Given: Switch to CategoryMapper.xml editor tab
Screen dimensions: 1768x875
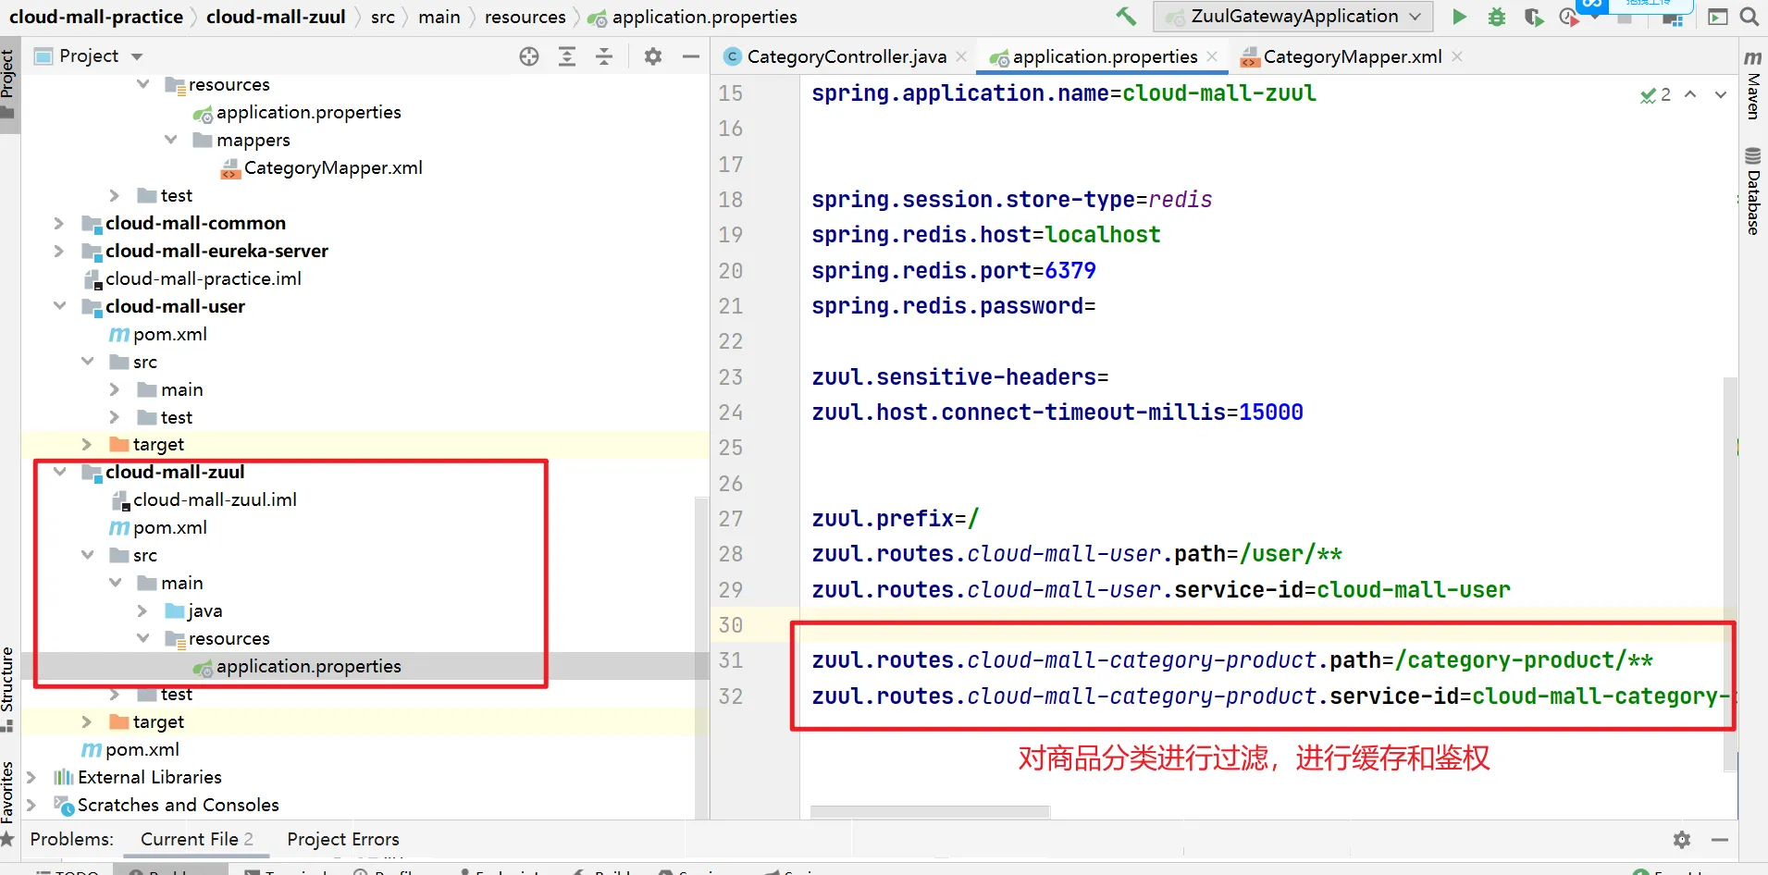Looking at the screenshot, I should pyautogui.click(x=1351, y=56).
